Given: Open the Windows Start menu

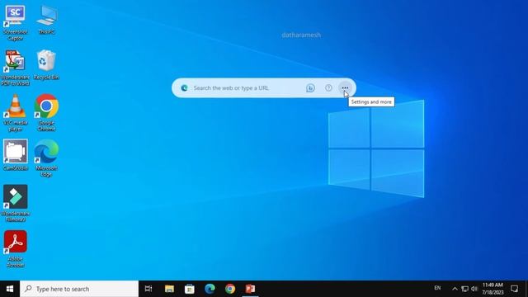Looking at the screenshot, I should pyautogui.click(x=10, y=289).
